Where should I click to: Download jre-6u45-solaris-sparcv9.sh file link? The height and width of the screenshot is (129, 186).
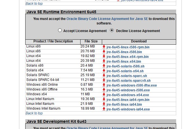click(128, 81)
